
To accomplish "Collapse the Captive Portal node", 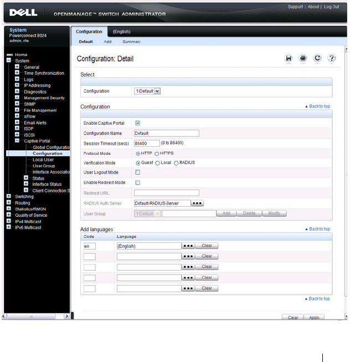I will (17, 140).
